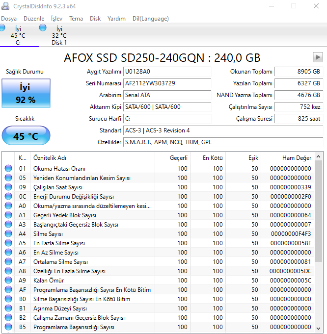Click the NAND Yazma Toplamı value 4676 GB
This screenshot has width=327, height=334.
pyautogui.click(x=299, y=95)
